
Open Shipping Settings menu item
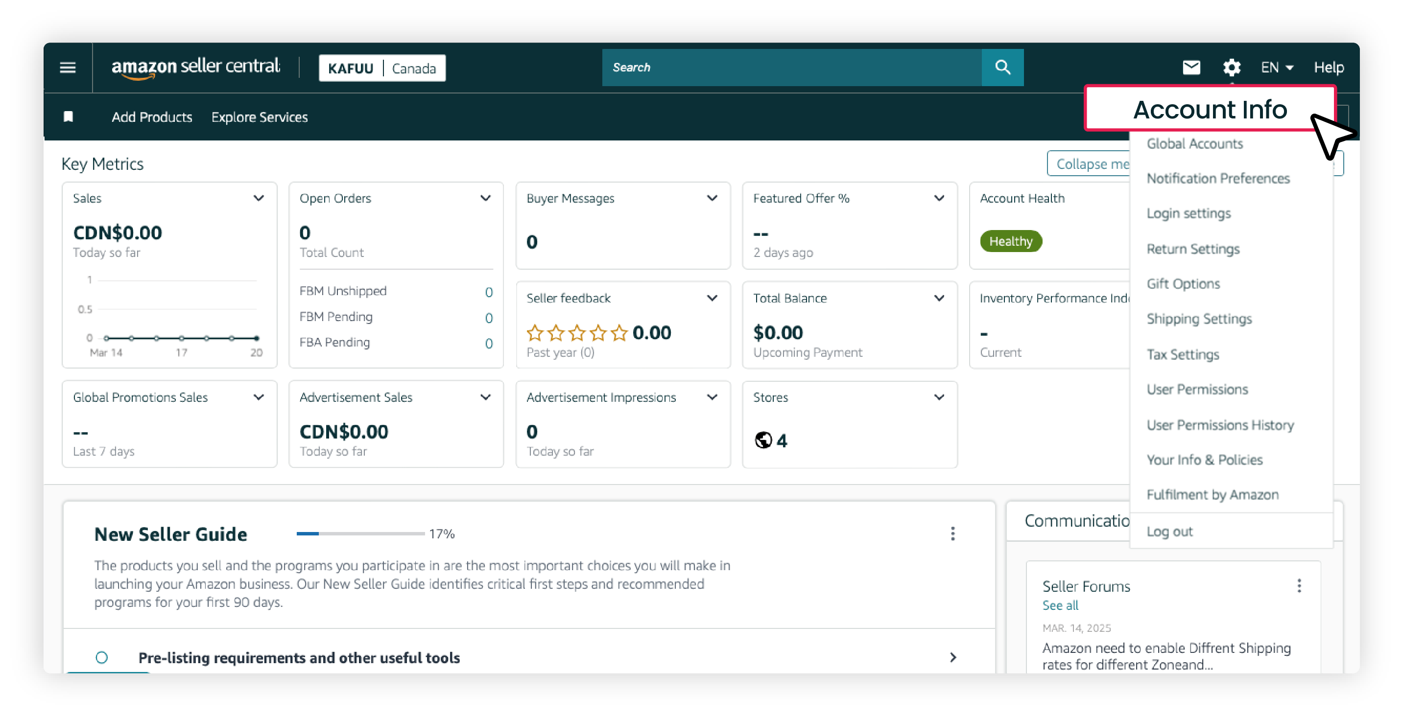click(1199, 319)
